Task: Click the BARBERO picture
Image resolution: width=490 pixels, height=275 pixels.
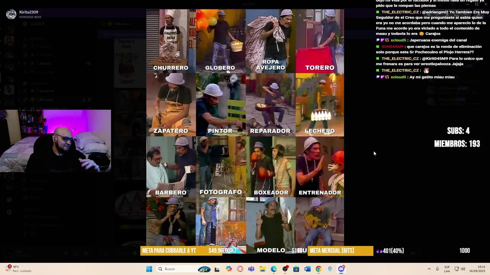Action: [x=171, y=167]
